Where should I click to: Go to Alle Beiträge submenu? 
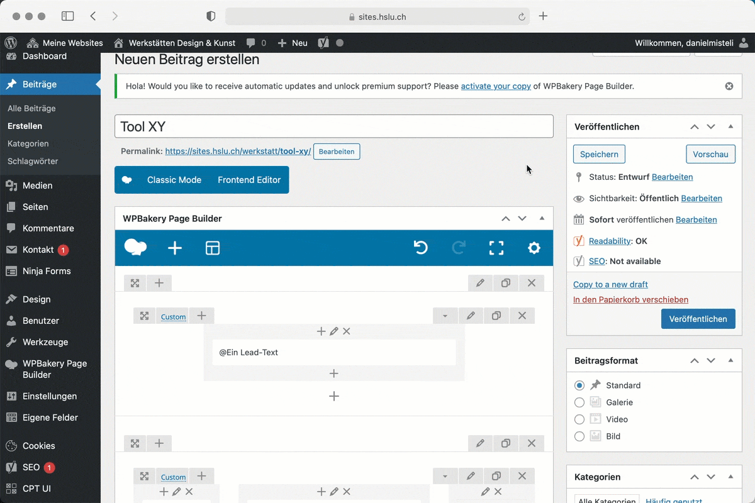(x=31, y=108)
